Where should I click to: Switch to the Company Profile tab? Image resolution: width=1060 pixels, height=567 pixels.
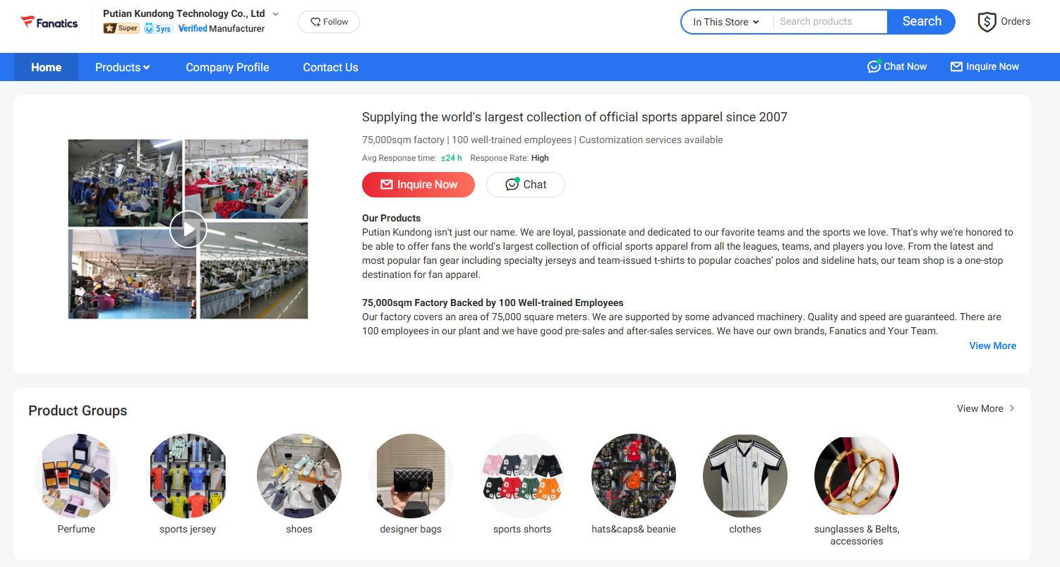point(227,66)
